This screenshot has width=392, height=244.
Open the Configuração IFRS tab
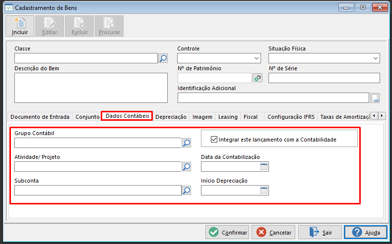point(291,117)
